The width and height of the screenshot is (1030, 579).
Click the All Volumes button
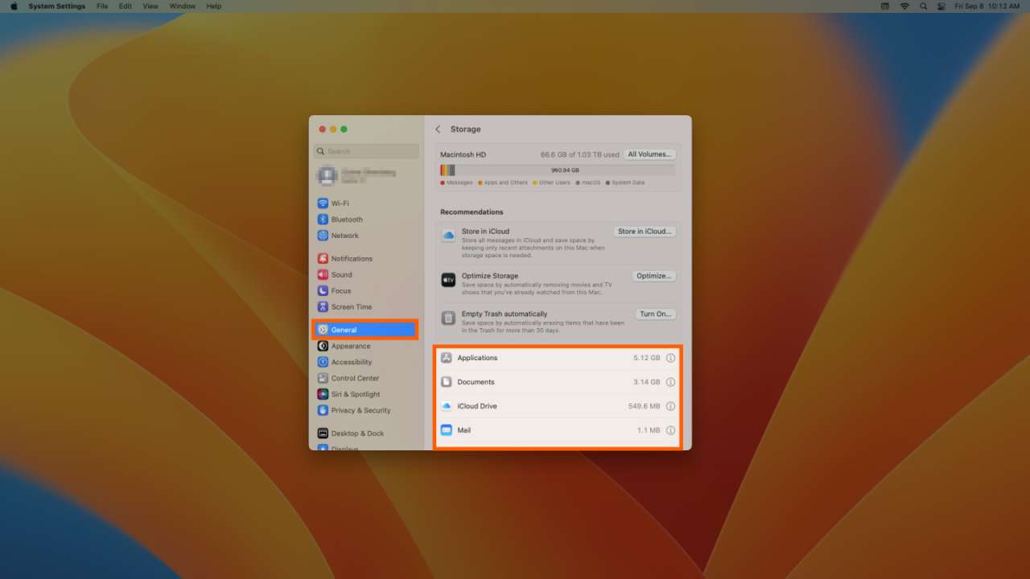pyautogui.click(x=649, y=154)
